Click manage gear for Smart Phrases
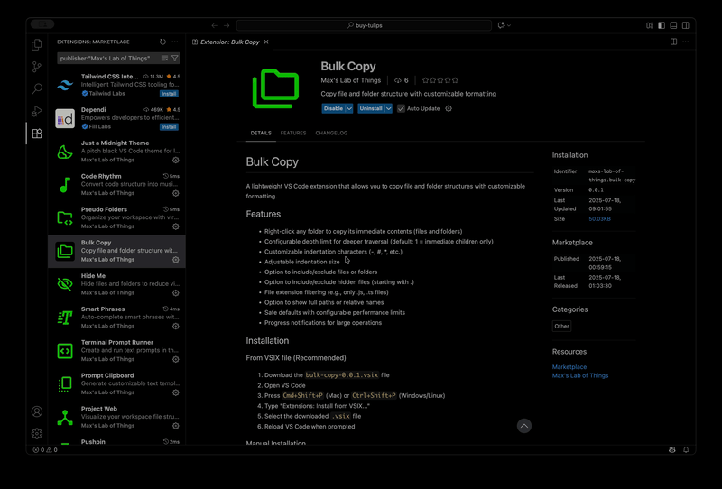This screenshot has height=489, width=722. point(175,326)
